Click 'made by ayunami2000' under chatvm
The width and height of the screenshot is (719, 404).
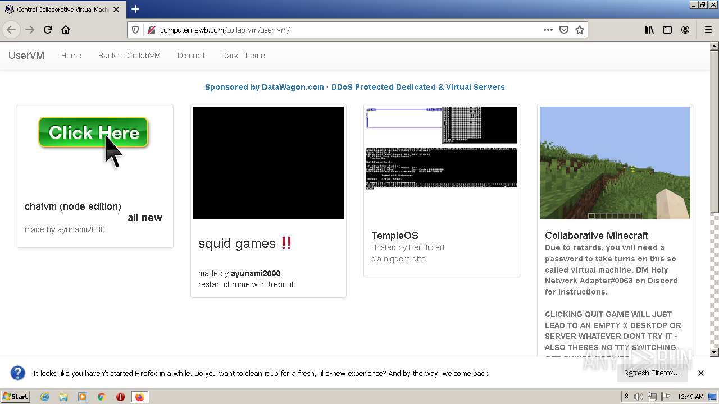65,229
